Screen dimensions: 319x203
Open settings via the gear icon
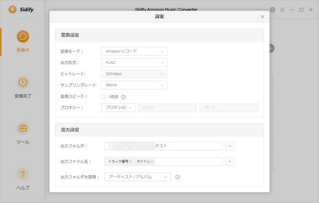point(273,10)
